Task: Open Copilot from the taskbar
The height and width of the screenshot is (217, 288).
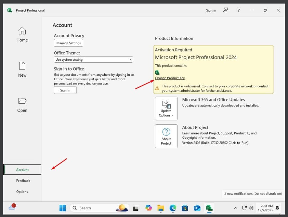Action: pos(148,208)
